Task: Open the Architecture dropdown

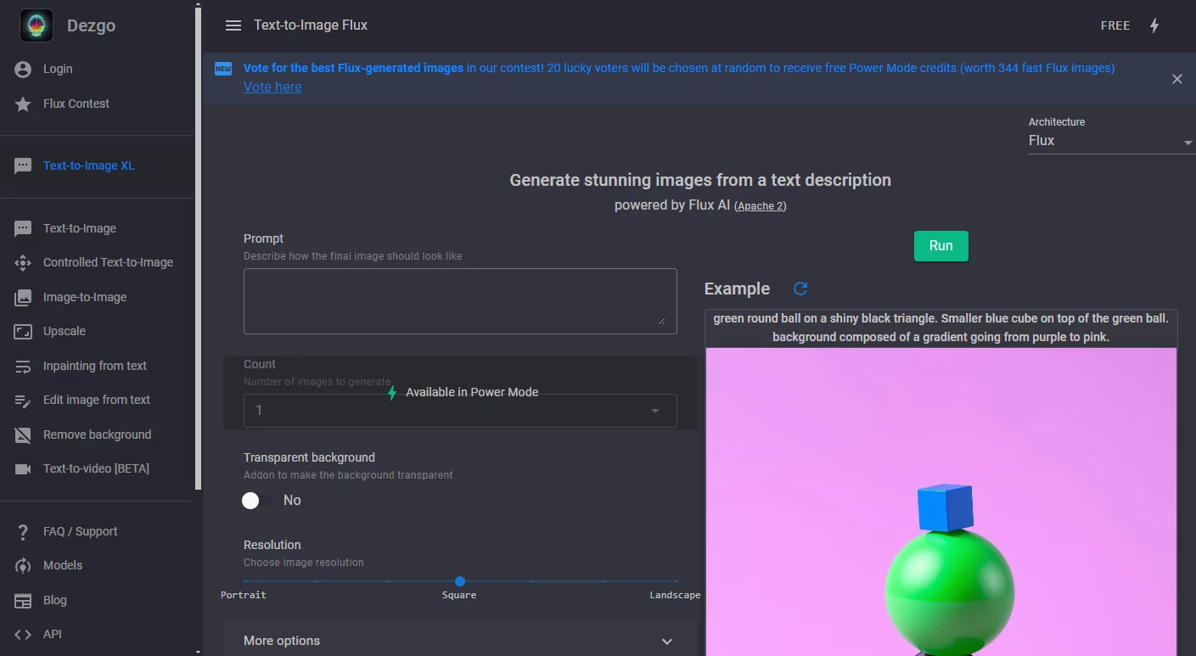Action: [x=1109, y=141]
